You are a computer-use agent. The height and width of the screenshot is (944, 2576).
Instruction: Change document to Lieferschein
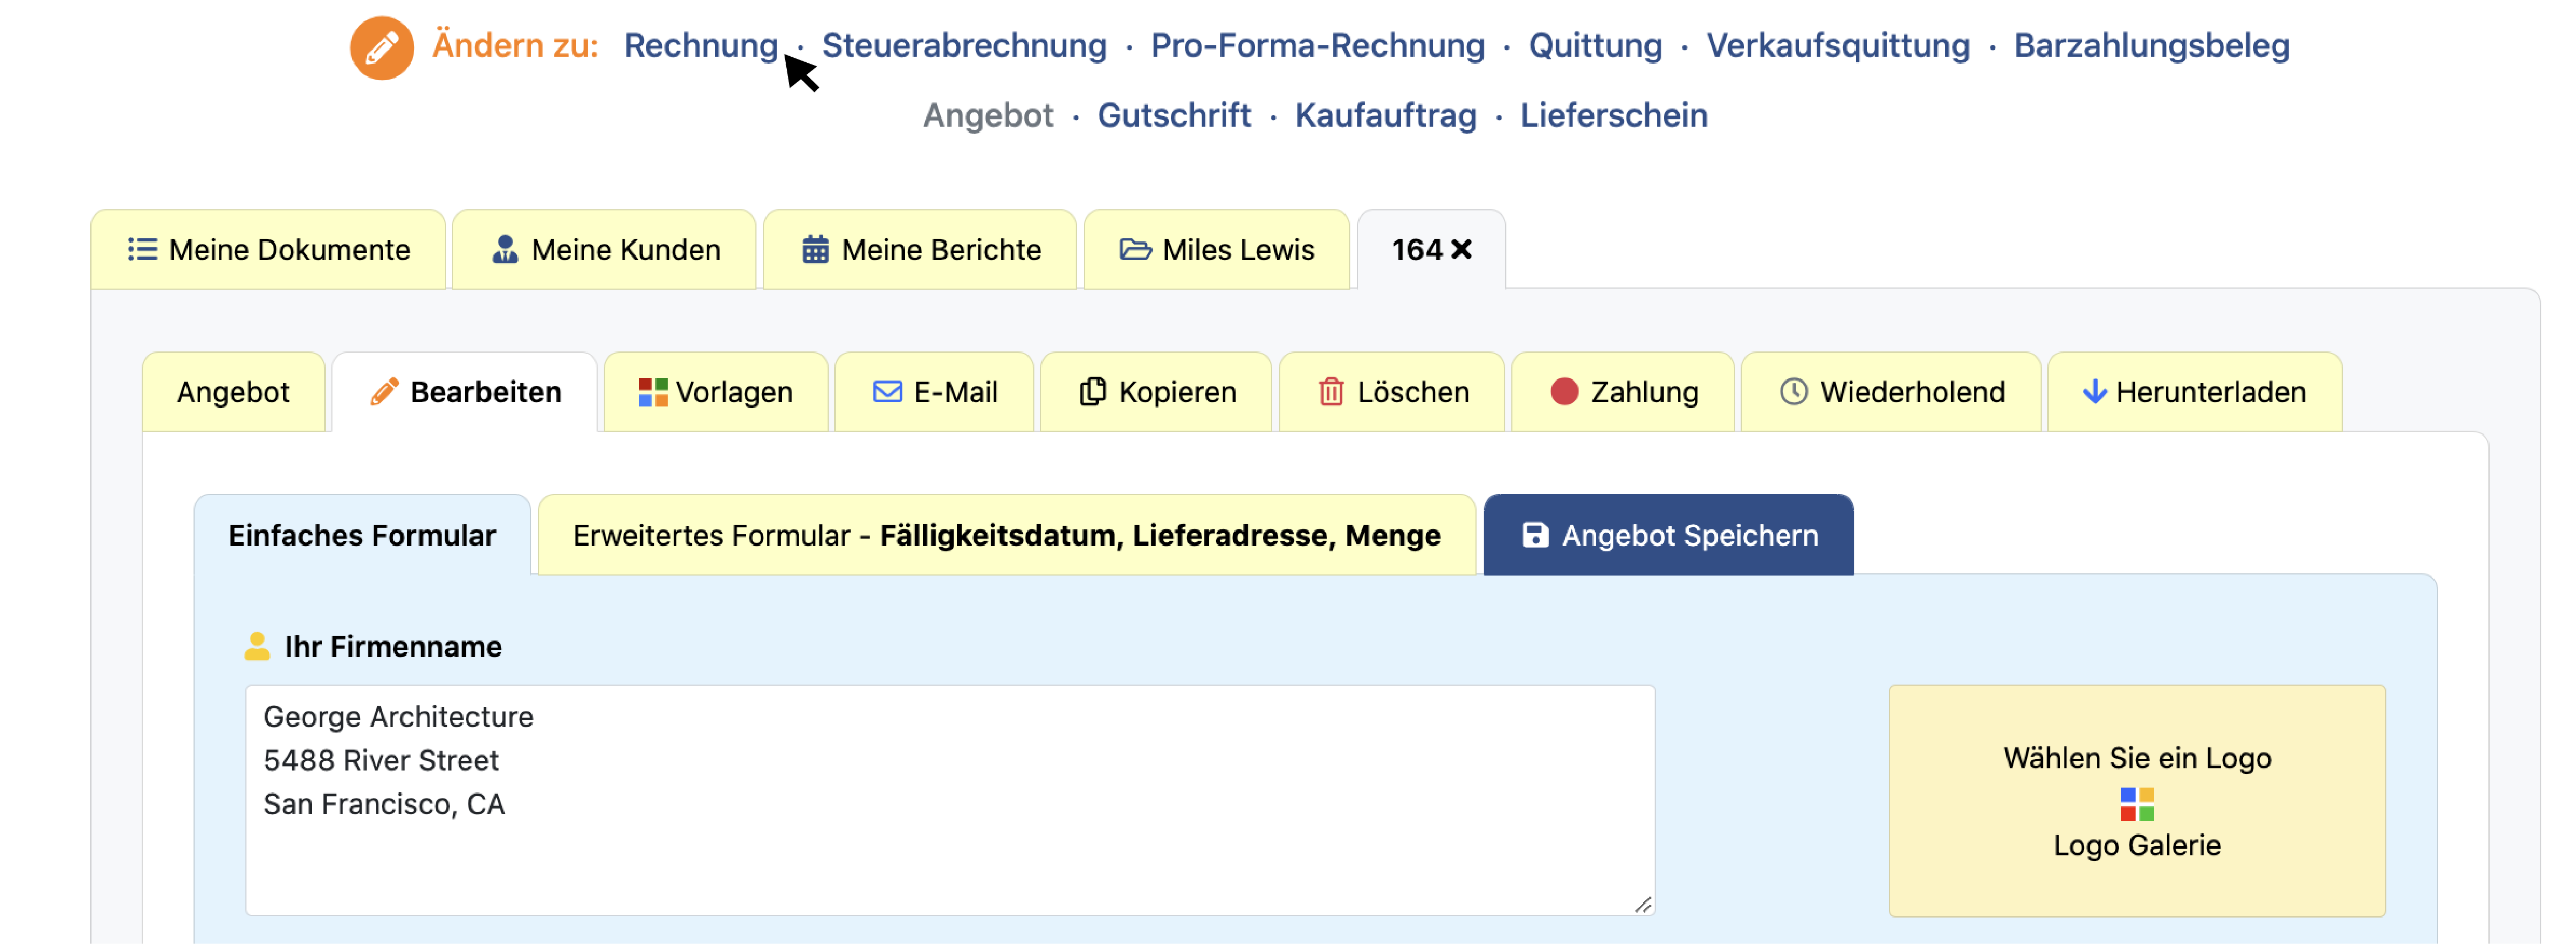1613,116
